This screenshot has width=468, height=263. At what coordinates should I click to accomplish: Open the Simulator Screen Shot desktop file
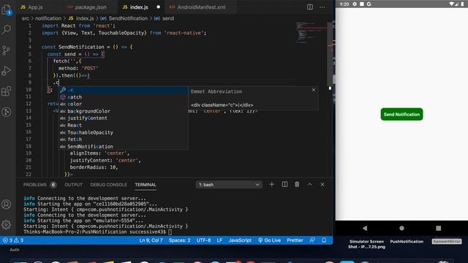(x=366, y=244)
